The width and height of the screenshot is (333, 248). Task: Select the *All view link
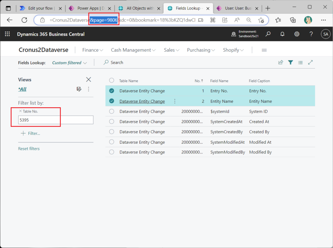click(x=22, y=89)
